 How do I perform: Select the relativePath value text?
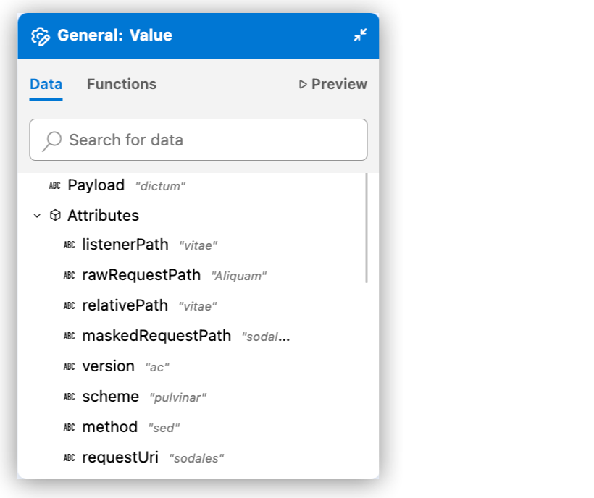[198, 305]
